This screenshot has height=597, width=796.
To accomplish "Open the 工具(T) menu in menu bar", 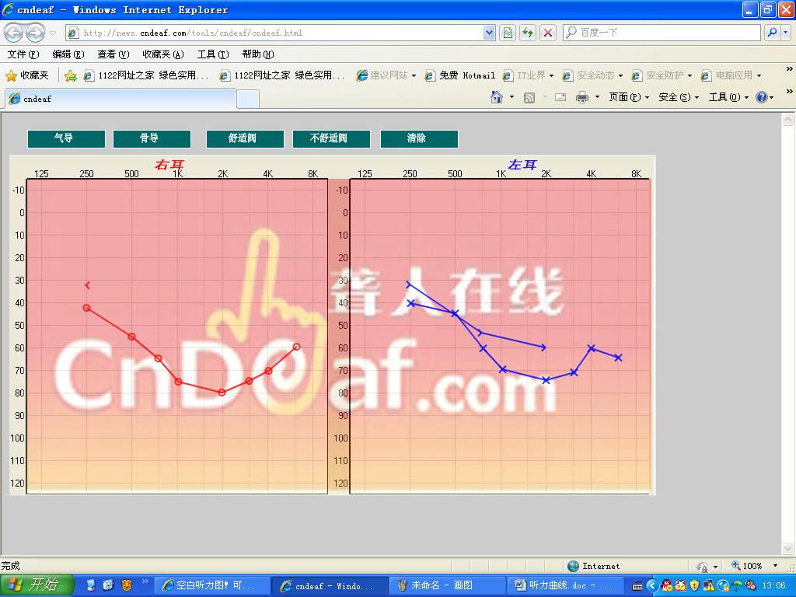I will pos(213,54).
